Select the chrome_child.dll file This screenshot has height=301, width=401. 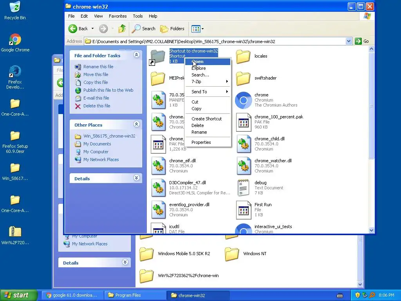260,144
